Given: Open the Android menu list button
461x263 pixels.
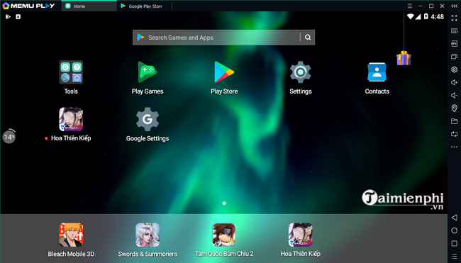Looking at the screenshot, I should point(454,256).
